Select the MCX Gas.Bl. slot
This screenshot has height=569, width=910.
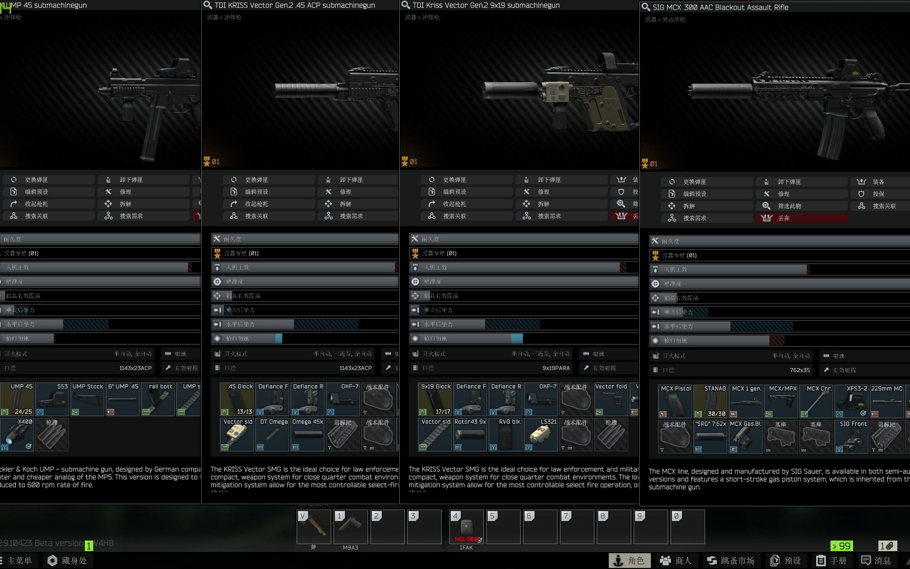[x=746, y=436]
